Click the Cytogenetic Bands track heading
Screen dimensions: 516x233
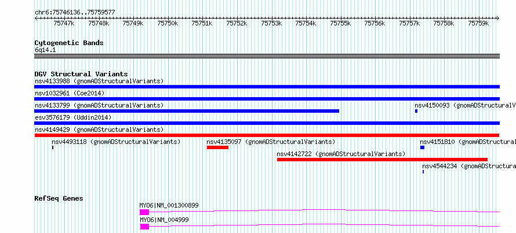point(69,43)
